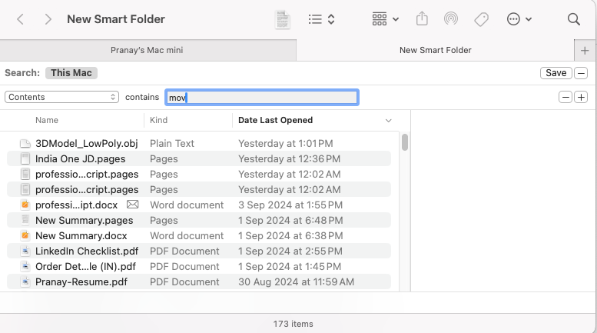The height and width of the screenshot is (333, 597).
Task: Sort by the Date Last Opened column
Action: [x=275, y=121]
